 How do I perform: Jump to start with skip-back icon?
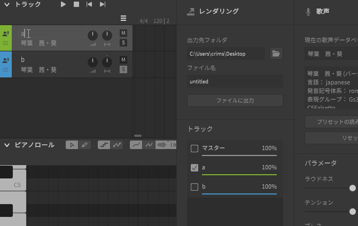pos(89,4)
